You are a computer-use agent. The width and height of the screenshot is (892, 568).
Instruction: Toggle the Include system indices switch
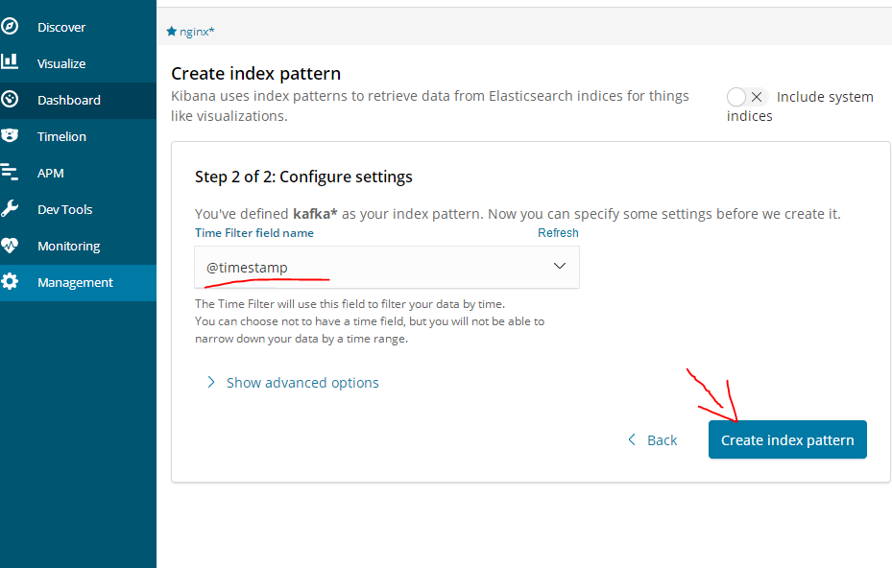click(x=747, y=97)
